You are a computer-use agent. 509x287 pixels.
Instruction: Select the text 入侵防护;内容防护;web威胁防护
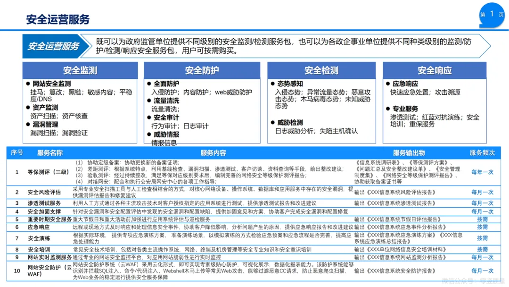(202, 93)
